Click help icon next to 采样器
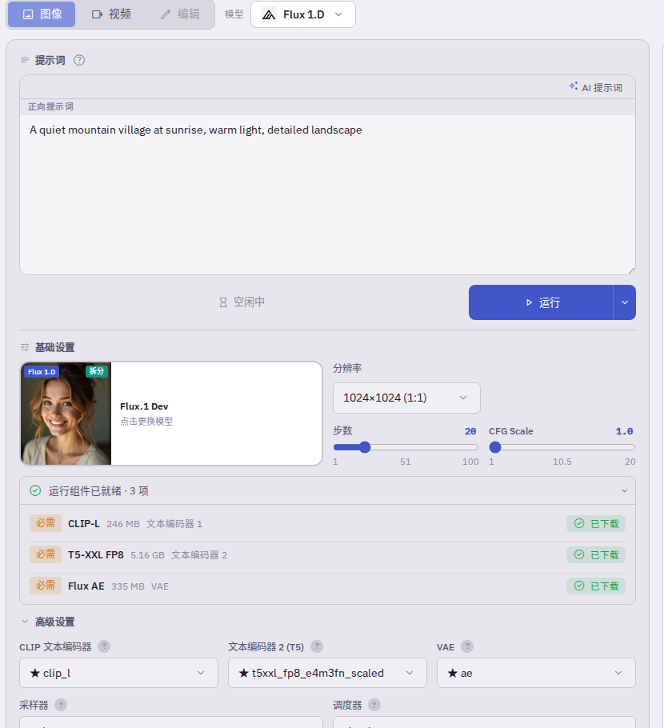664x728 pixels. (61, 705)
